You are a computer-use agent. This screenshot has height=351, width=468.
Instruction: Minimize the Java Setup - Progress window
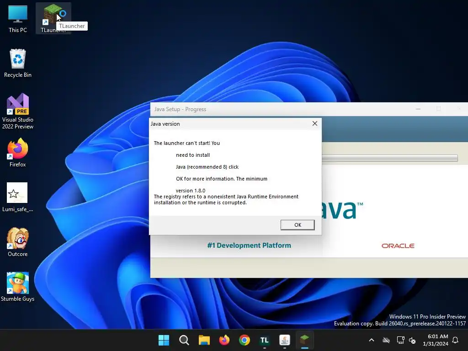pyautogui.click(x=418, y=109)
